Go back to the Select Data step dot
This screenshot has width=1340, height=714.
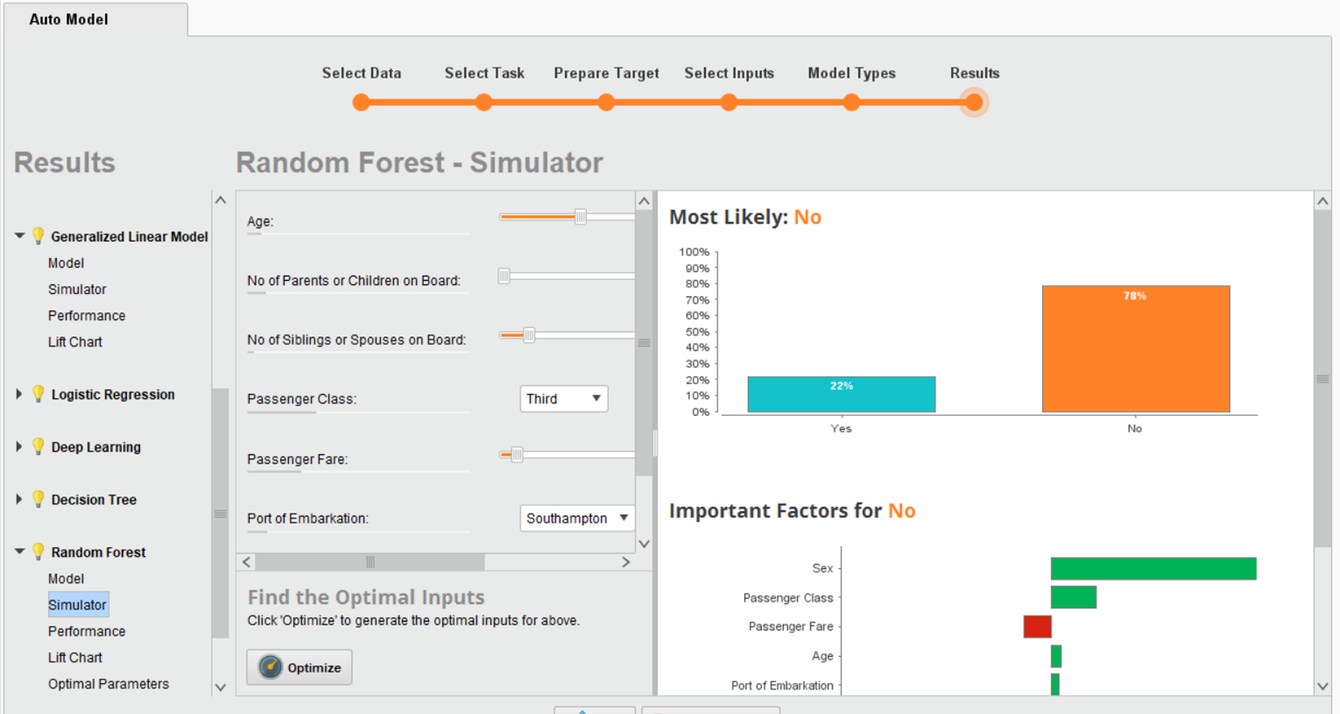(x=361, y=102)
